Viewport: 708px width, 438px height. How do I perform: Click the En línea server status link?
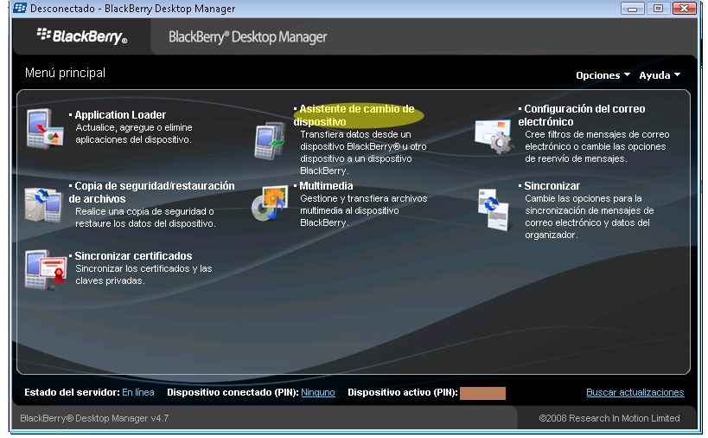point(137,392)
